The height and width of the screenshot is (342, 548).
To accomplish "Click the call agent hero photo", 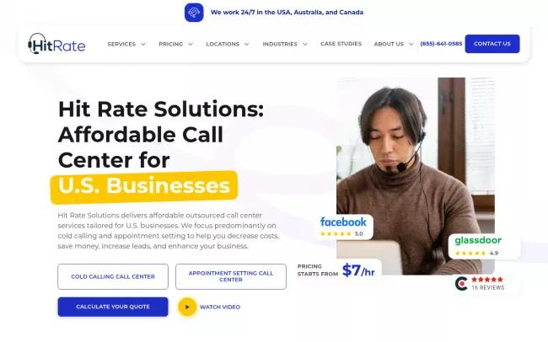I will click(416, 176).
